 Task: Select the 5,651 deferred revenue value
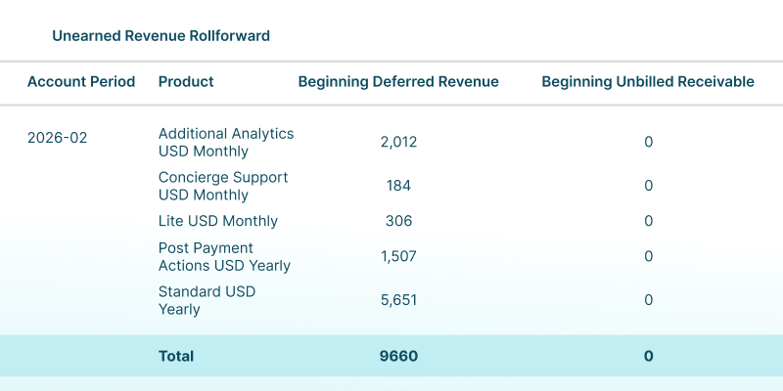(398, 300)
